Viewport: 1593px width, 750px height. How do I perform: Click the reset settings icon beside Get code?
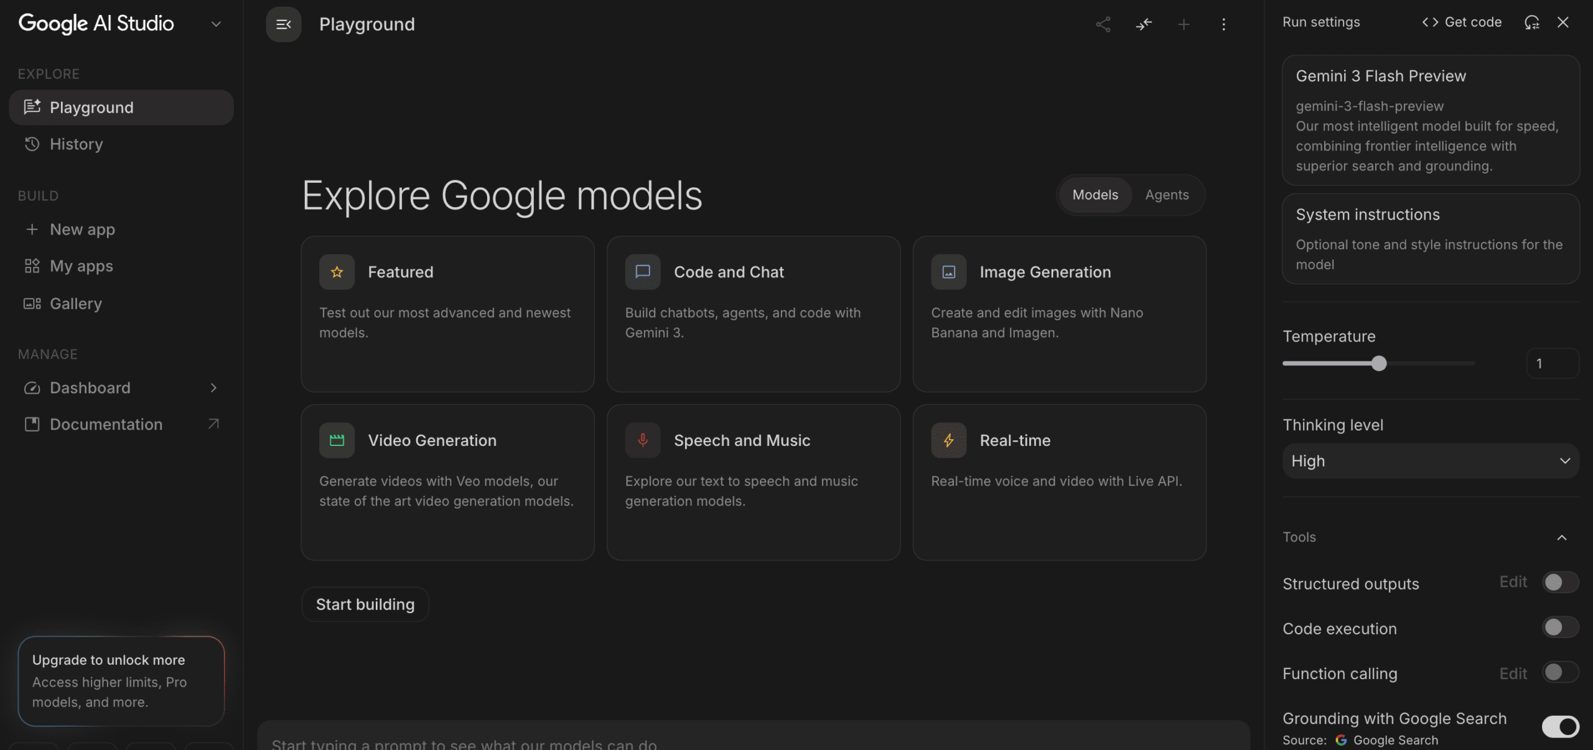pyautogui.click(x=1531, y=22)
